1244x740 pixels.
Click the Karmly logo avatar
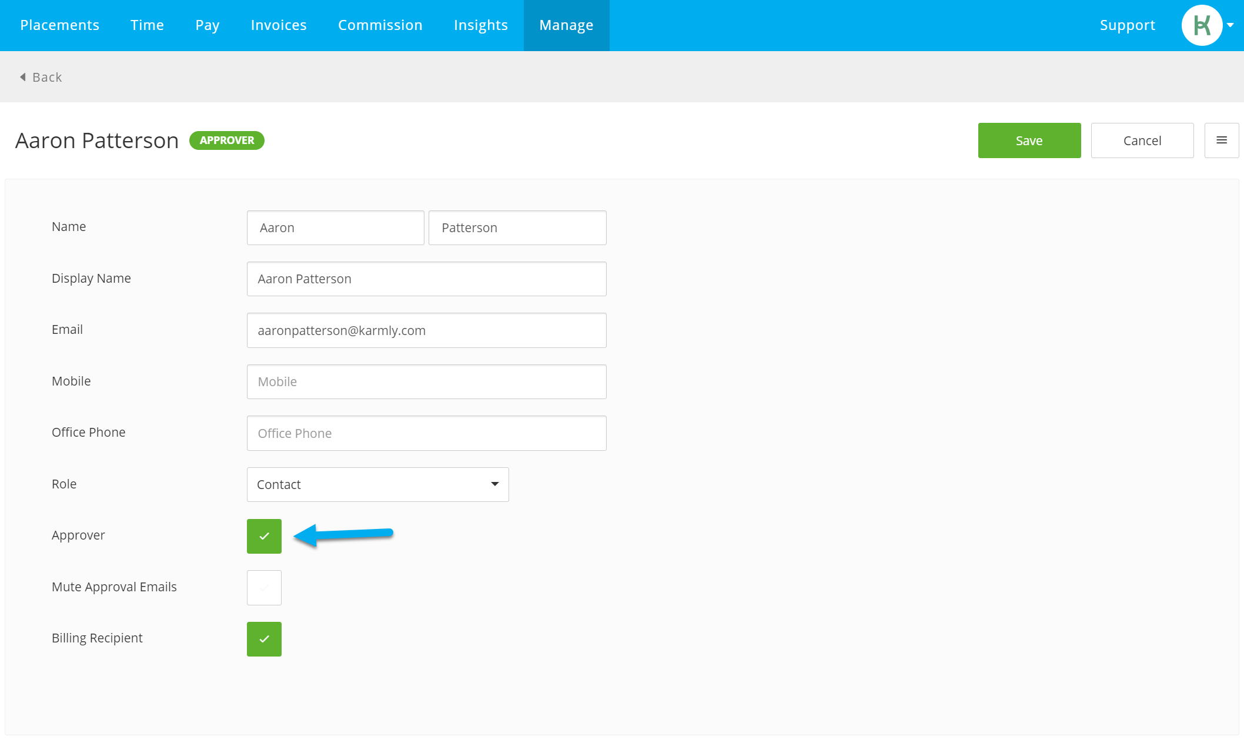click(x=1202, y=25)
